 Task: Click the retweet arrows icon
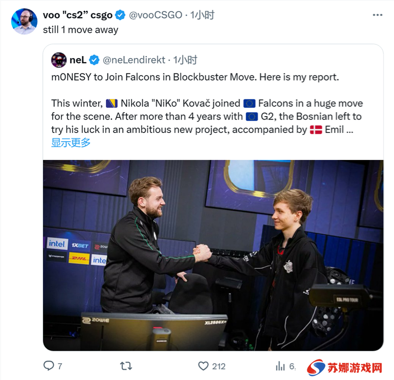coord(126,366)
